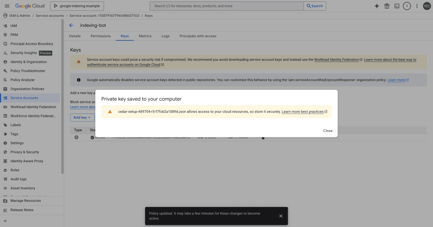
Task: Focus the search resources input field
Action: [x=227, y=6]
